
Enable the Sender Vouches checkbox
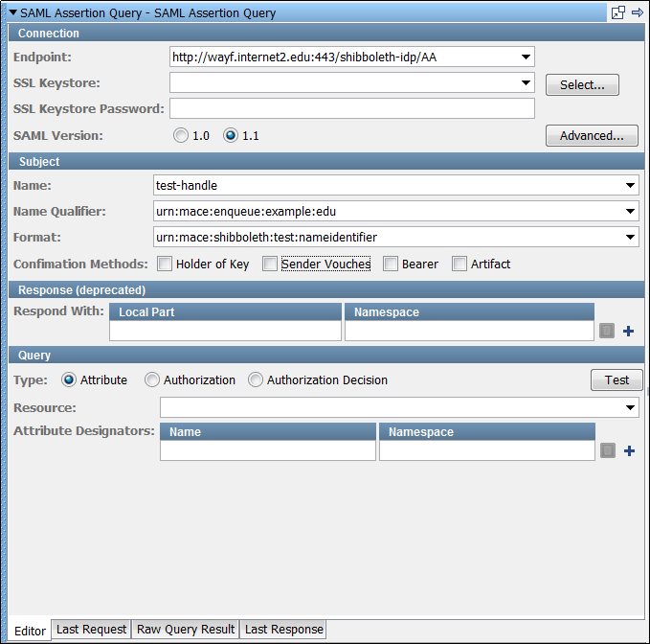[x=270, y=264]
